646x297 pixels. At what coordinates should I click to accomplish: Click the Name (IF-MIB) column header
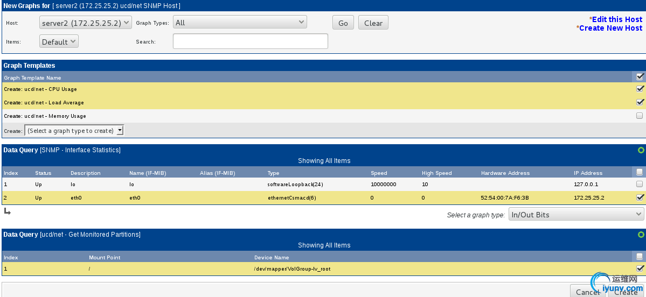(x=148, y=173)
